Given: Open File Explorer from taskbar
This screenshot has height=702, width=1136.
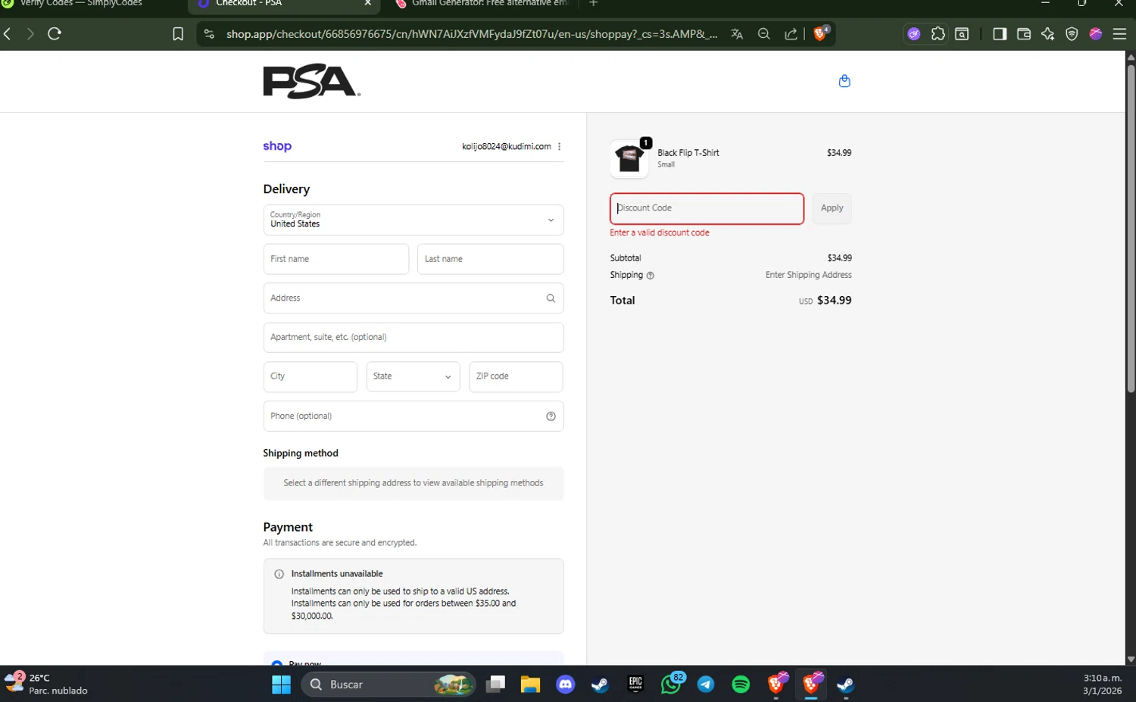Looking at the screenshot, I should pyautogui.click(x=530, y=685).
